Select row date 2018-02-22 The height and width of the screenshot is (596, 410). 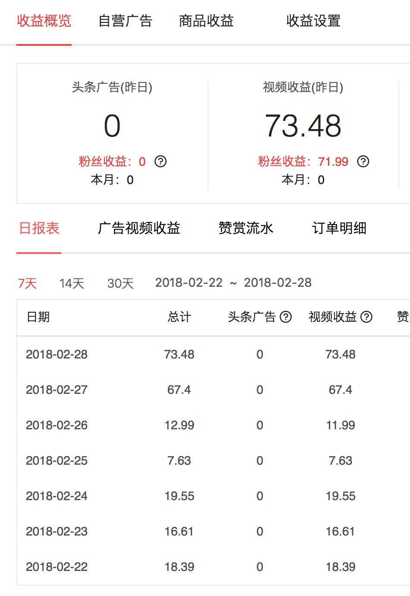point(57,567)
